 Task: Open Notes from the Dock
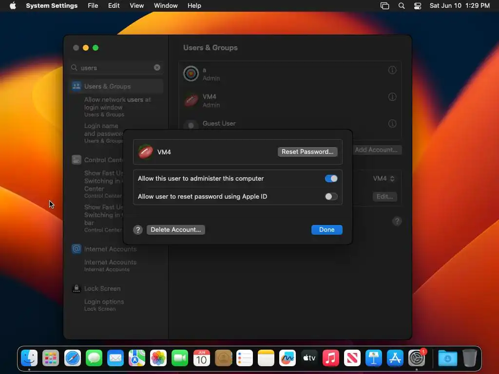[266, 358]
